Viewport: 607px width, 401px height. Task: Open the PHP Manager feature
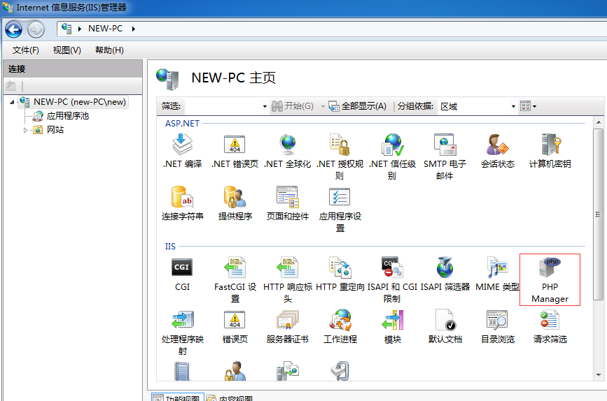tap(550, 279)
